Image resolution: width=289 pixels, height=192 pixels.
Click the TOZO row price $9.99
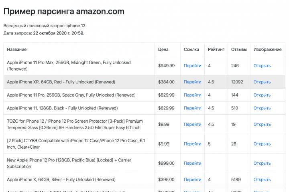(x=164, y=124)
